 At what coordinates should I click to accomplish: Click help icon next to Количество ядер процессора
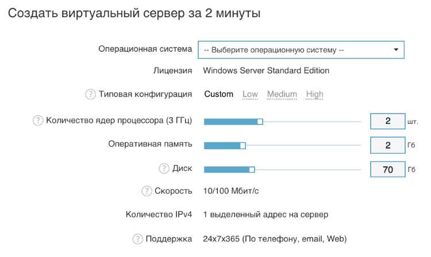[x=38, y=120]
